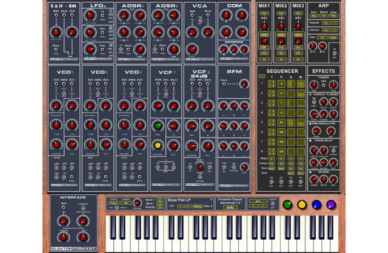Click the Ring Modulator MIX knob
Viewport: 388px width, 253px height.
(x=331, y=131)
